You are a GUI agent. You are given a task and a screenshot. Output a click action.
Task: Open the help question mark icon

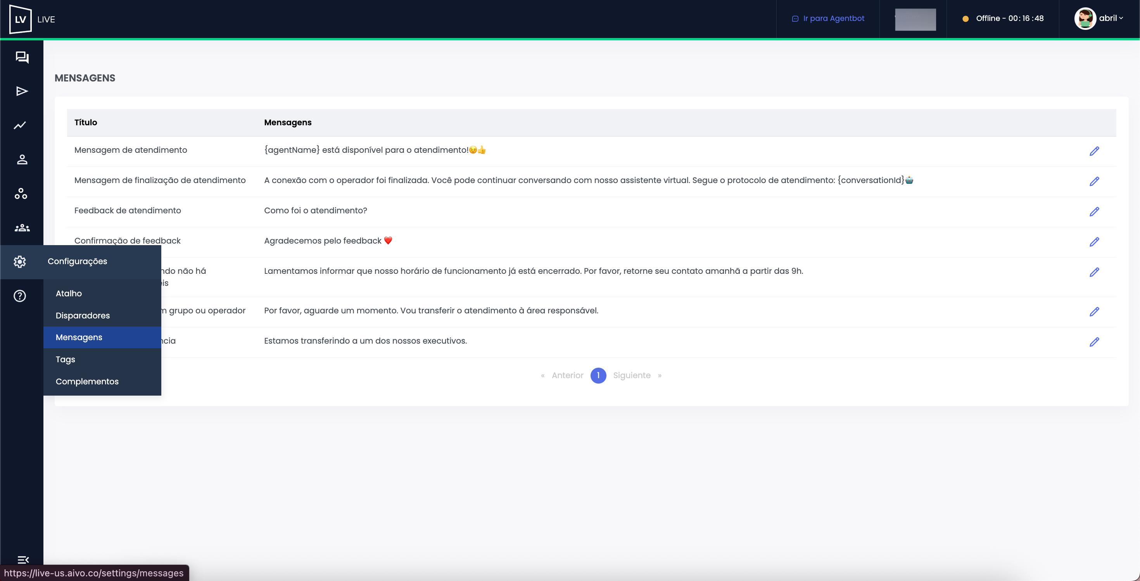pyautogui.click(x=20, y=296)
